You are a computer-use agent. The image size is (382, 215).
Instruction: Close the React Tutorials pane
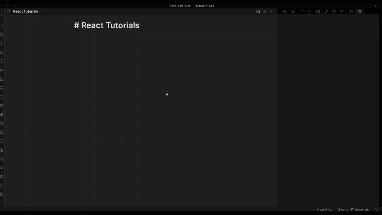tap(265, 11)
